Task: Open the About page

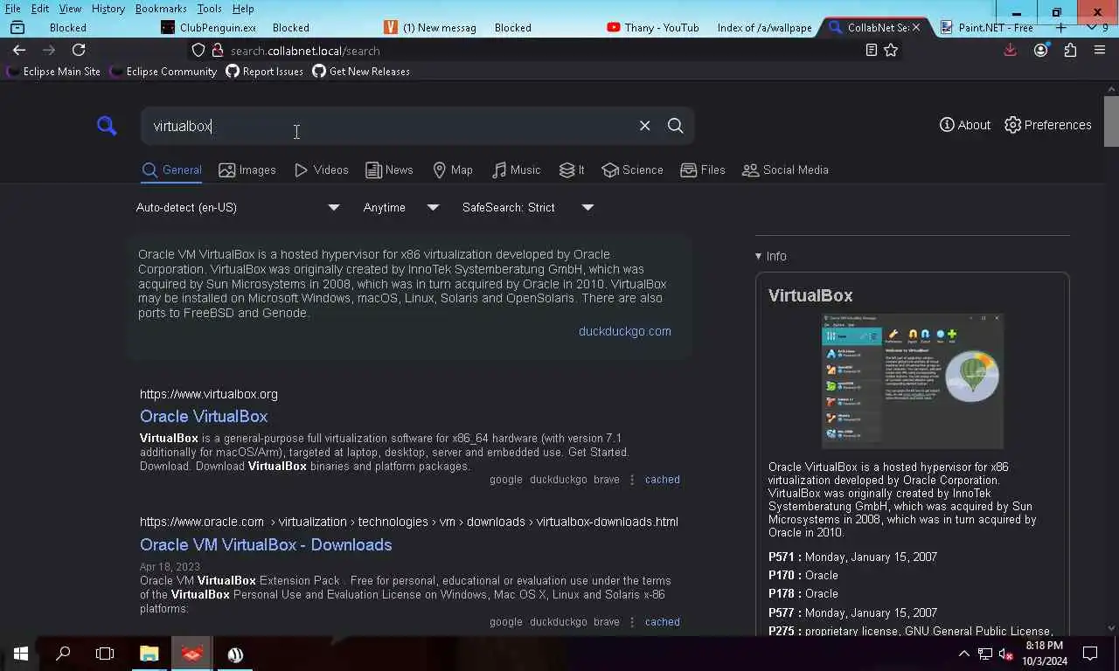Action: (965, 125)
